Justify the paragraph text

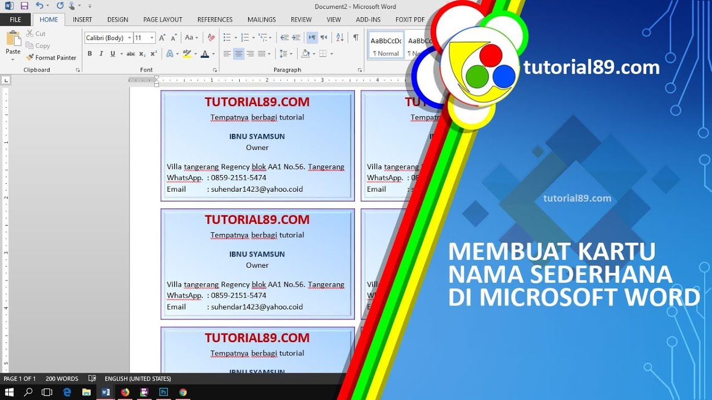(x=262, y=54)
